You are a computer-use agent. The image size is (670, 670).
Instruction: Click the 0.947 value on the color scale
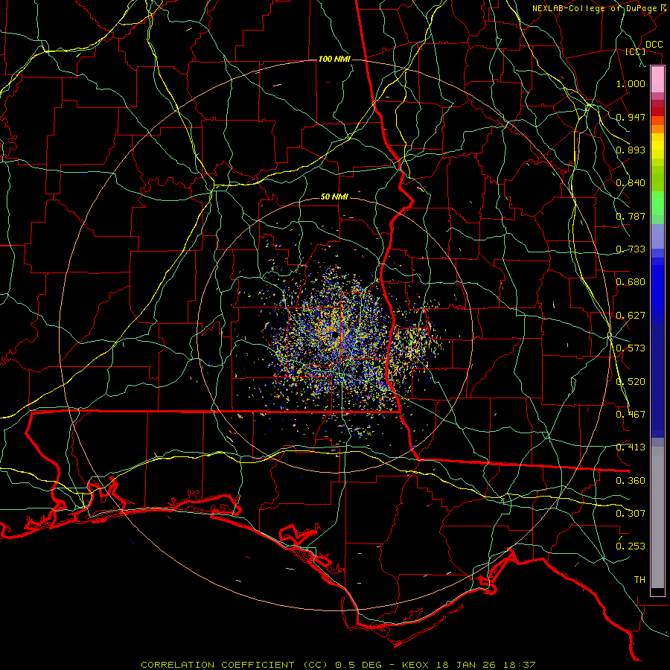pos(631,117)
